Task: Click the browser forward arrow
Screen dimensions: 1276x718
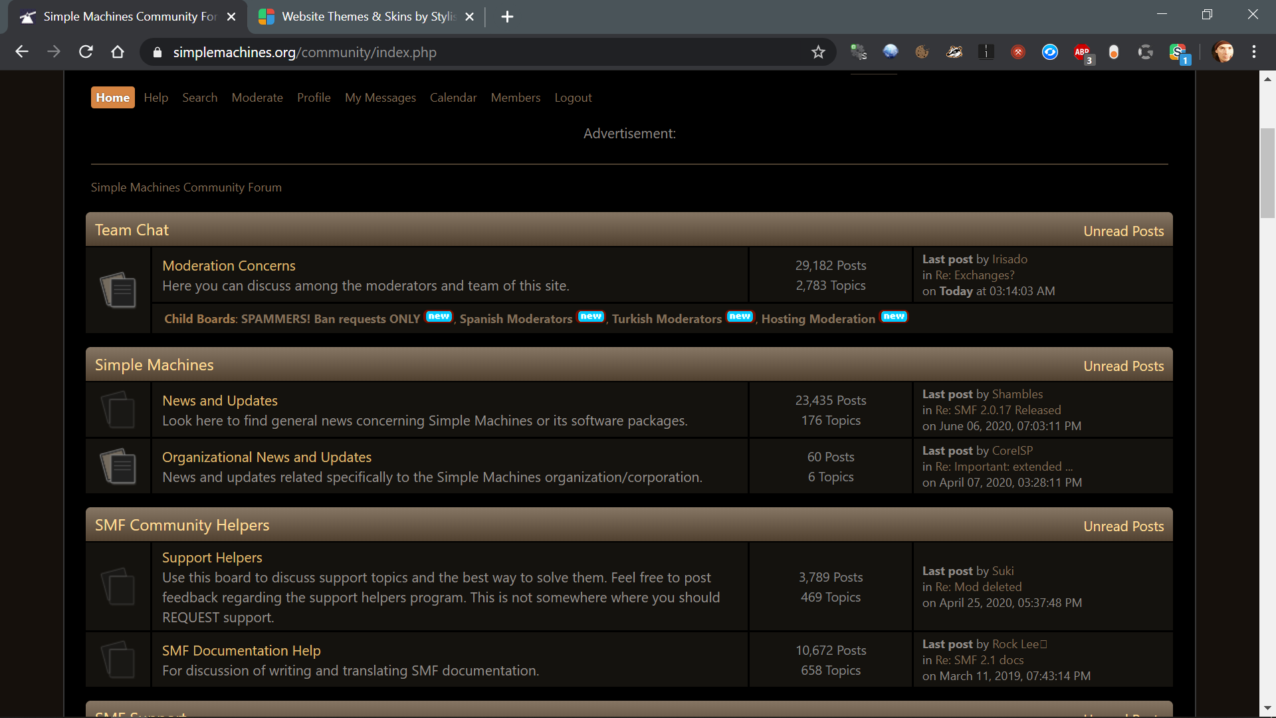Action: [54, 52]
